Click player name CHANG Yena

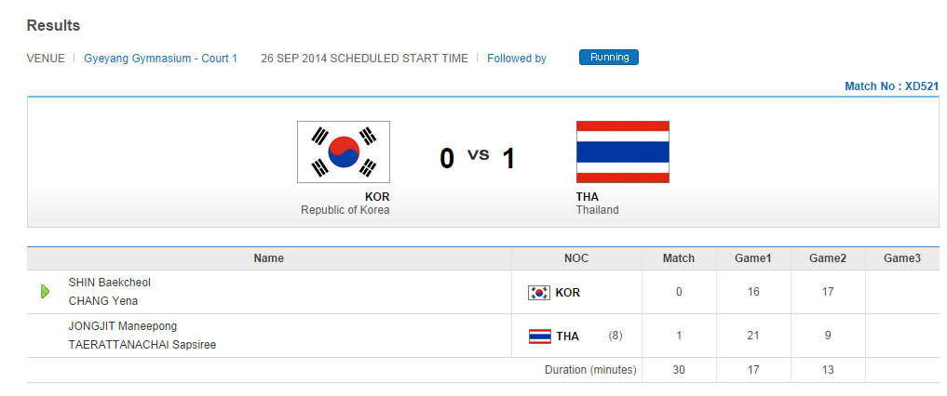pos(102,301)
